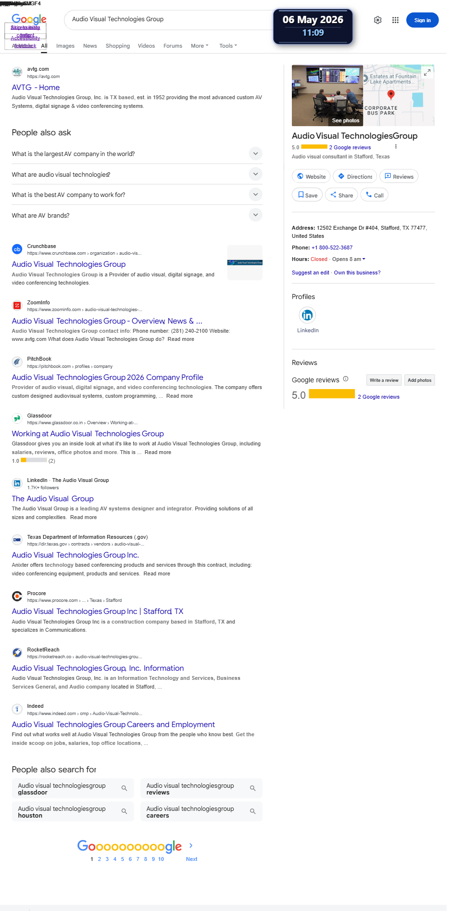Expand the business hours dropdown

coord(364,259)
